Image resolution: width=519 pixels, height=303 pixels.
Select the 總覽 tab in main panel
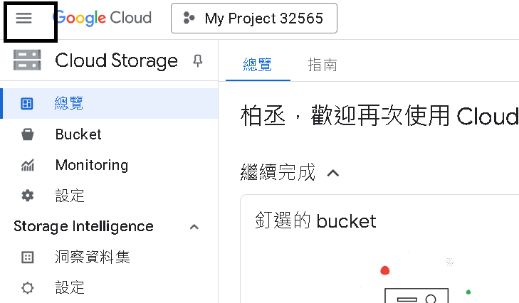[x=258, y=65]
